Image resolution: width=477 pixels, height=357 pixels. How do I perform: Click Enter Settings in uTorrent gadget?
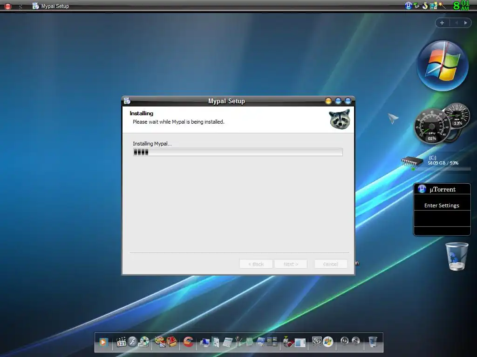click(442, 205)
